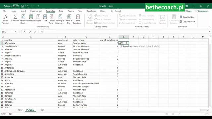Expand the formula bar with chevron
The image size is (212, 119).
210,32
